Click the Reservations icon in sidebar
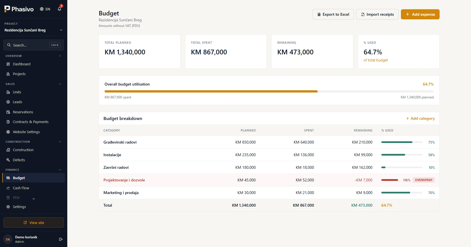Viewport: 471px width, 247px height. click(8, 112)
